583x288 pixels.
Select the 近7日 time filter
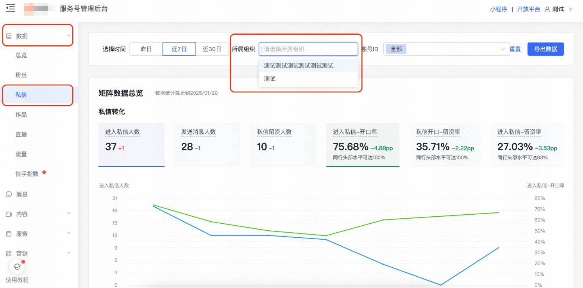(x=179, y=49)
